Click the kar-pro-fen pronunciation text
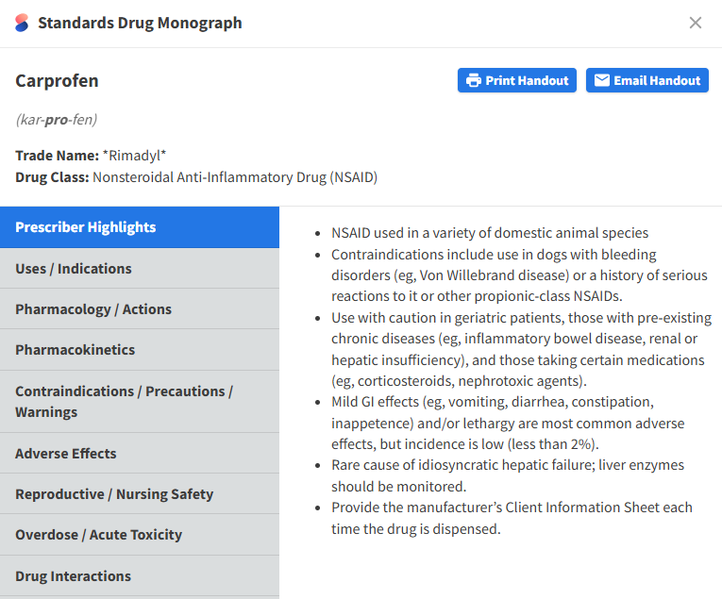Viewport: 722px width, 599px height. coord(56,120)
